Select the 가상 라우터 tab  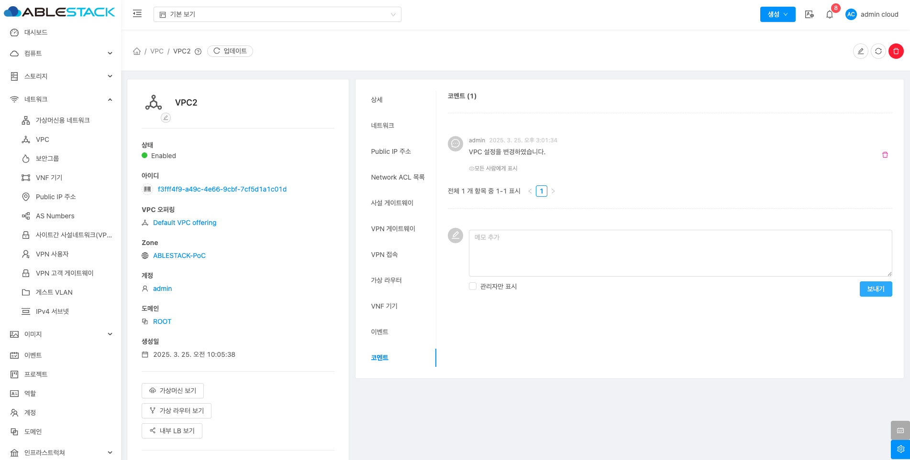coord(386,280)
